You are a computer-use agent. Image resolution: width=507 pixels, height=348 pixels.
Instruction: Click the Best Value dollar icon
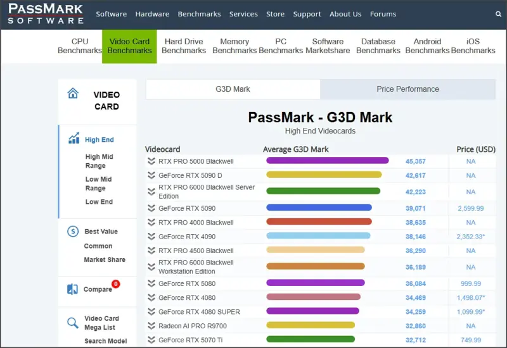coord(73,231)
